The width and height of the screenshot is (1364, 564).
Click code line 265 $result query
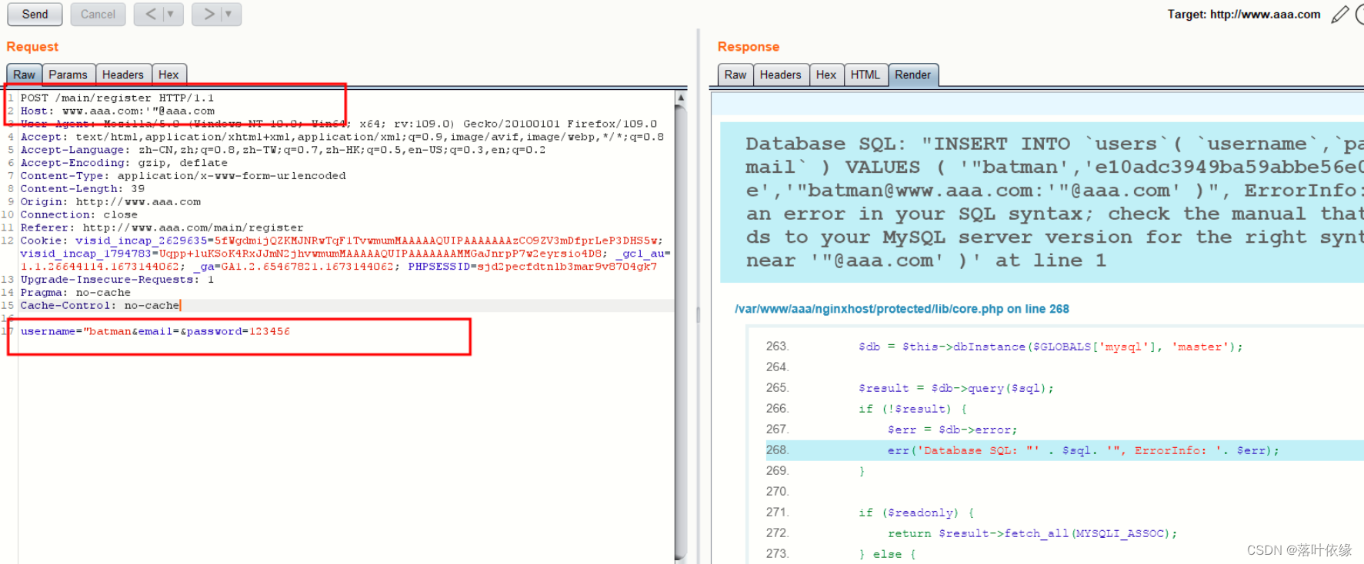[955, 388]
